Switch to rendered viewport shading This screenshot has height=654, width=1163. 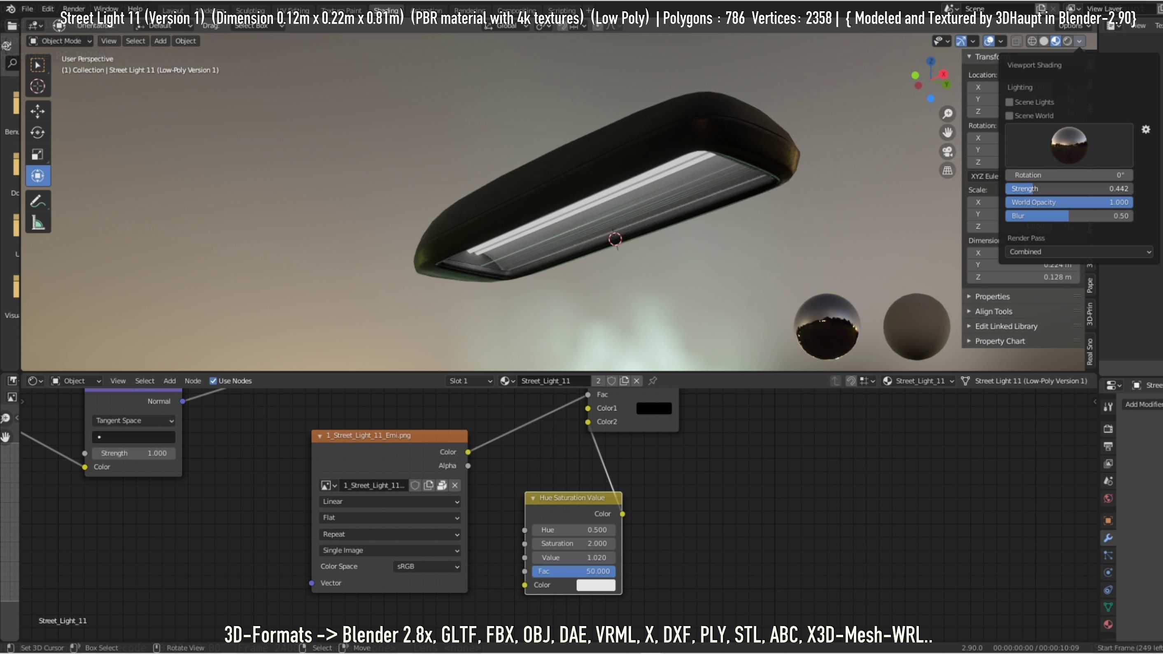click(1067, 41)
